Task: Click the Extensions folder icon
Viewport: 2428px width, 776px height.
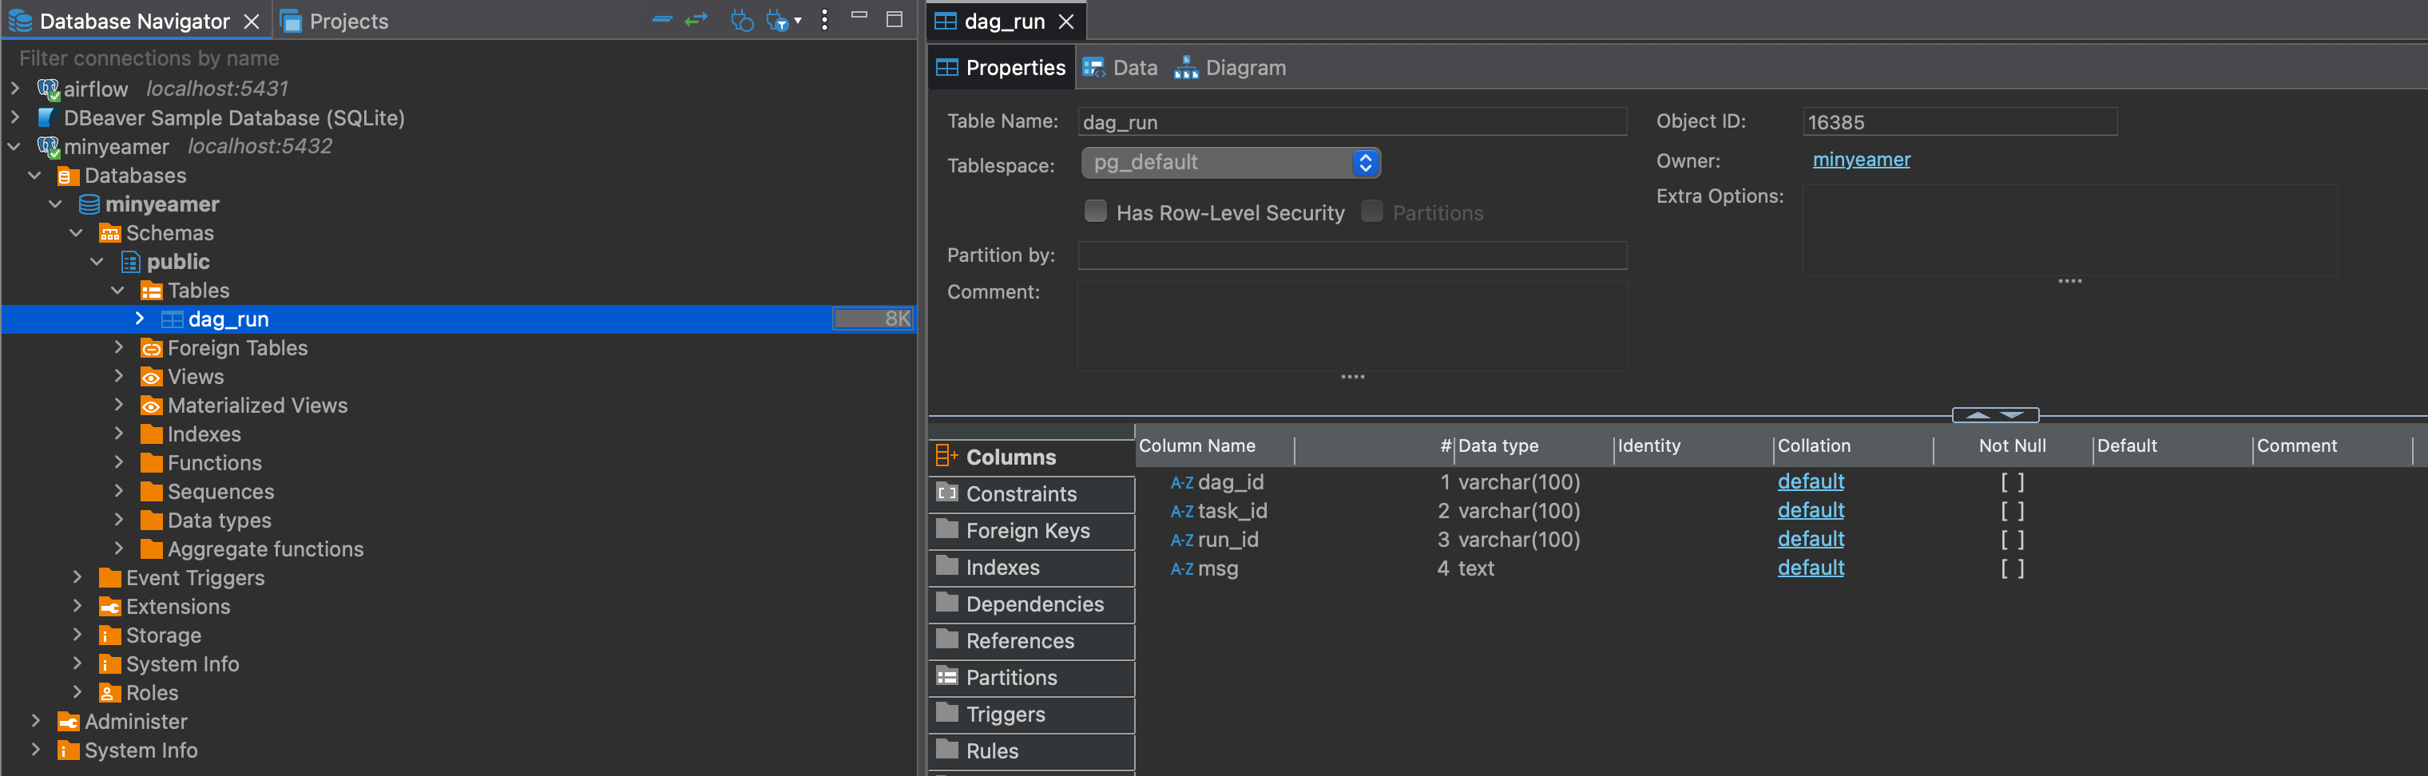Action: tap(110, 608)
